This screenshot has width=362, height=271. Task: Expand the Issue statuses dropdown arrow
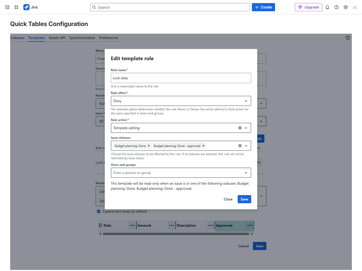click(x=246, y=146)
